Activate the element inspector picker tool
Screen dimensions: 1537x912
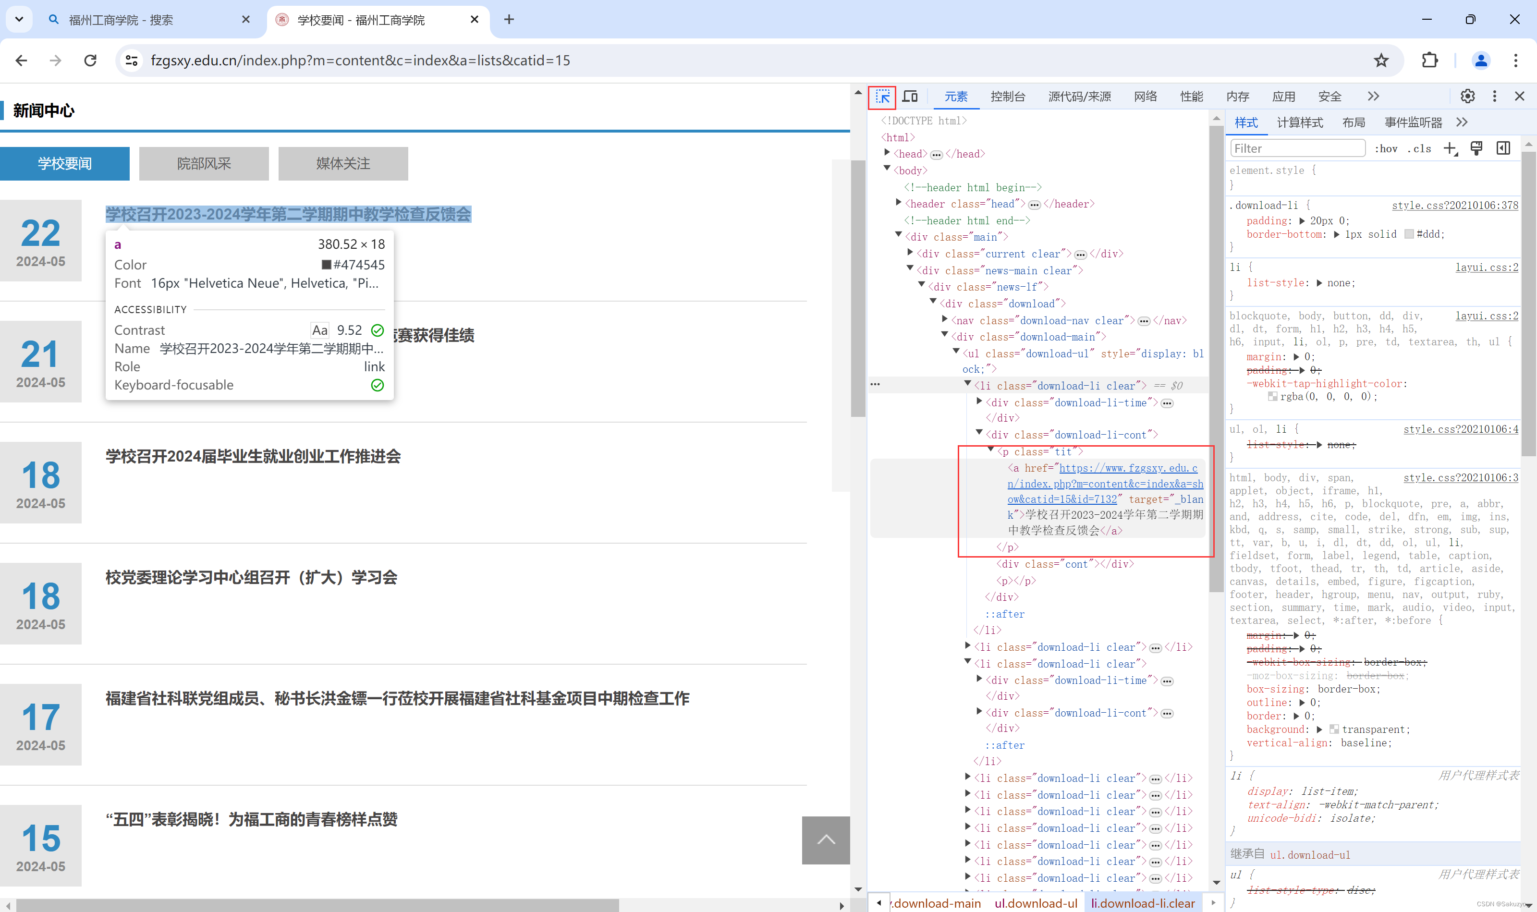tap(882, 97)
